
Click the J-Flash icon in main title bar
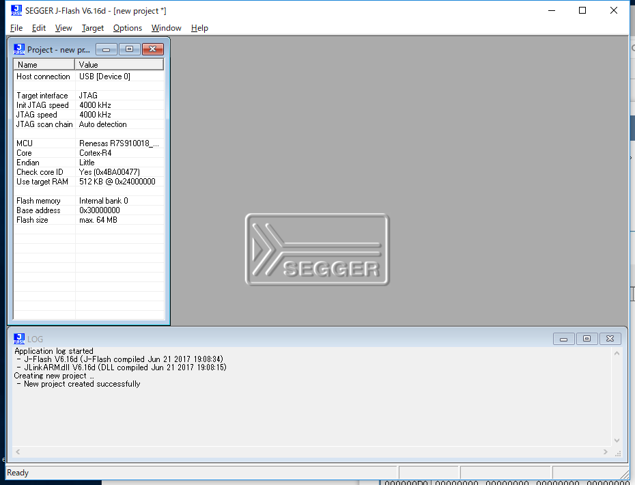[x=16, y=10]
